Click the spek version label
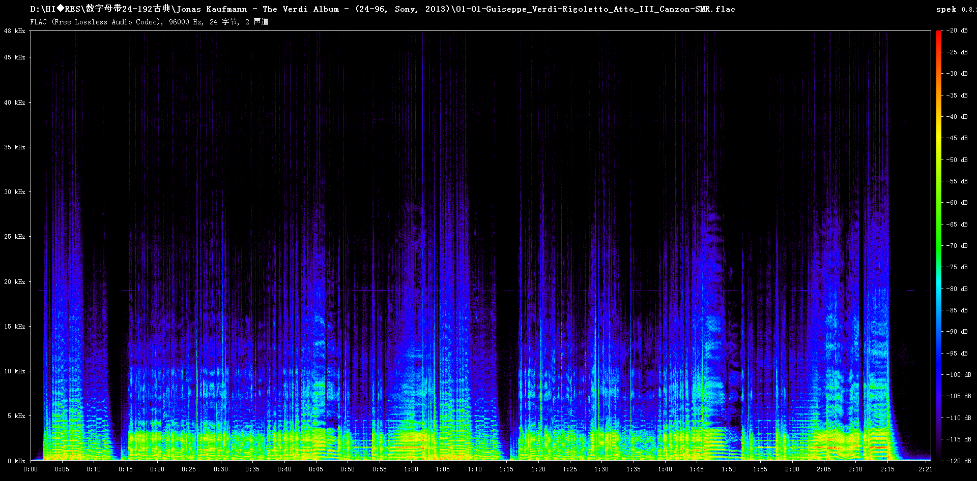This screenshot has width=977, height=481. pos(955,9)
